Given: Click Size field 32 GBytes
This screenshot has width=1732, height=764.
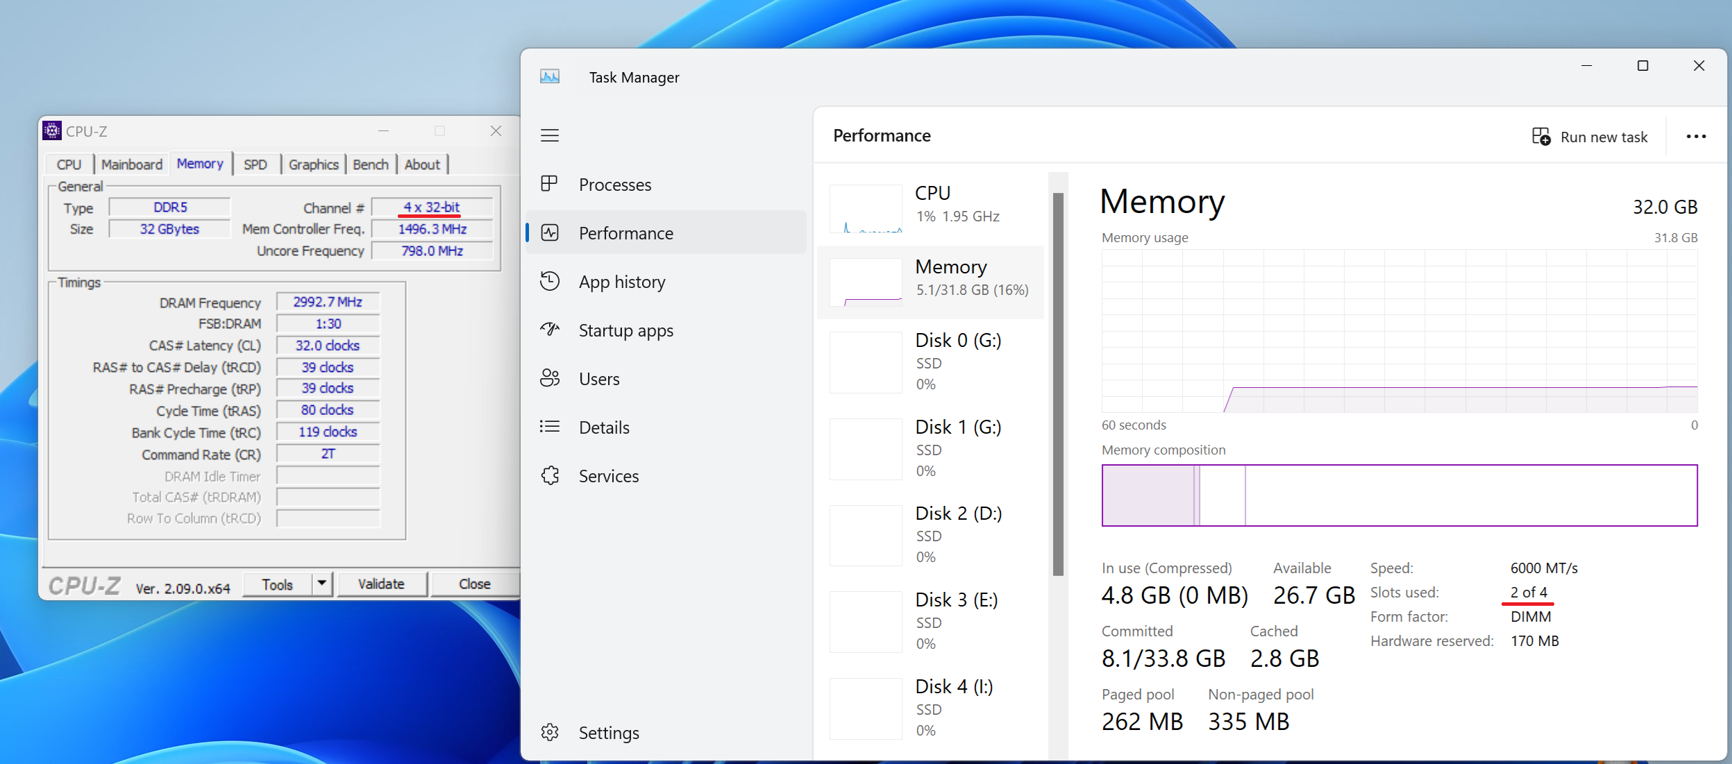Looking at the screenshot, I should 170,229.
